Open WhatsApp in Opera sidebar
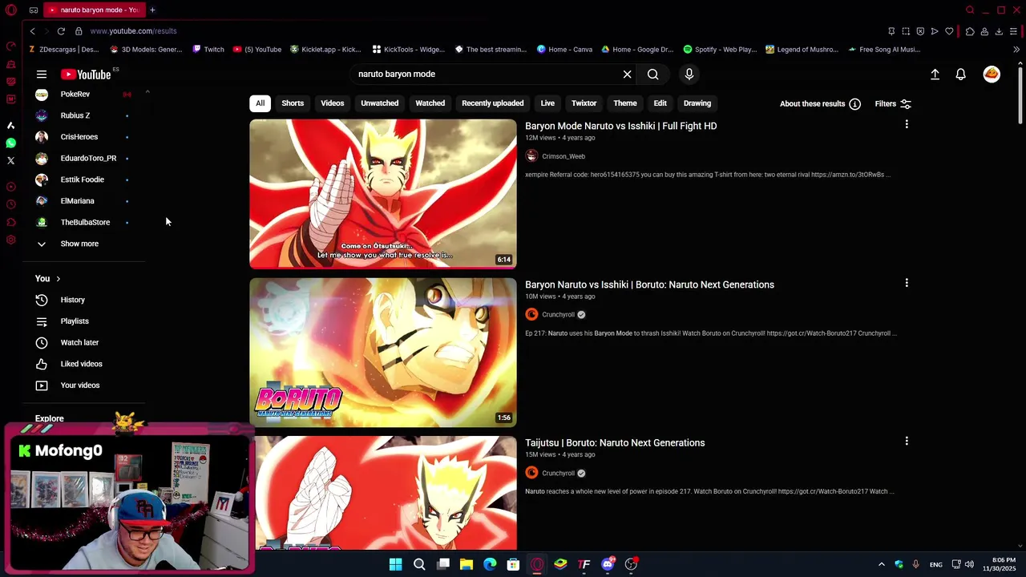Image resolution: width=1026 pixels, height=577 pixels. point(10,143)
